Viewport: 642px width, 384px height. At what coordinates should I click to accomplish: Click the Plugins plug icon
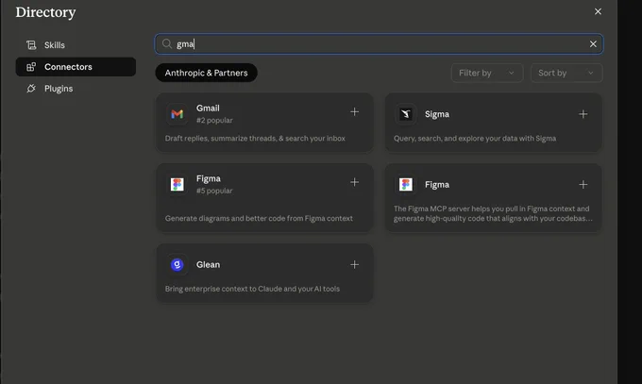tap(31, 89)
